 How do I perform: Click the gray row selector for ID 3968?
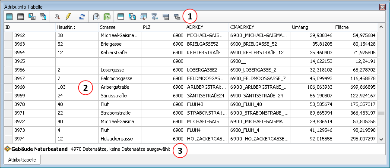coord(9,87)
